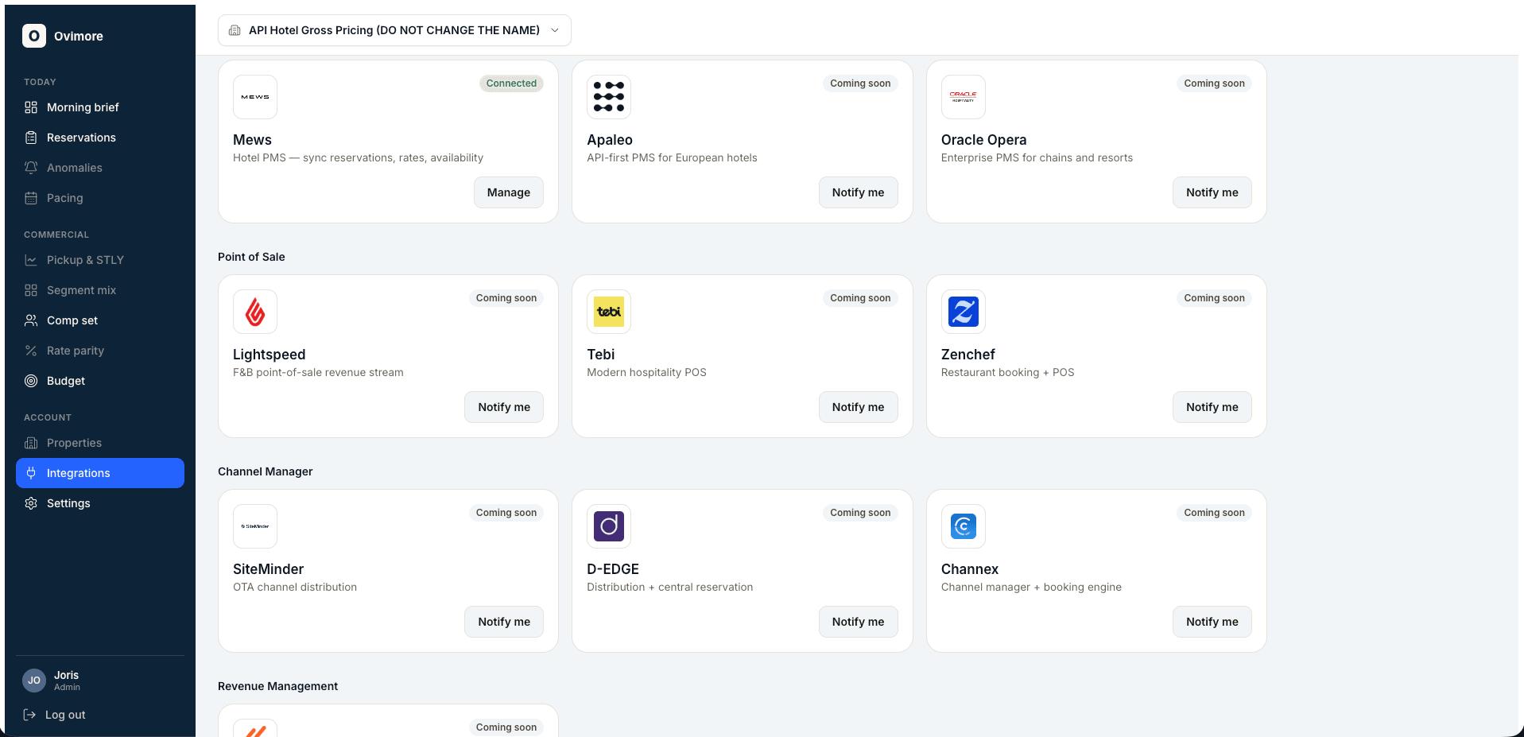The image size is (1524, 737).
Task: Click the Channel Manager heading
Action: (266, 471)
